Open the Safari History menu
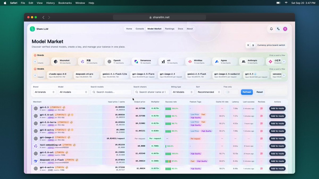 pos(51,3)
